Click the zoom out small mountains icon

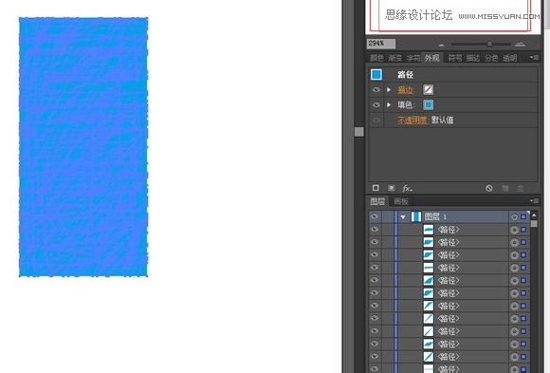point(441,45)
